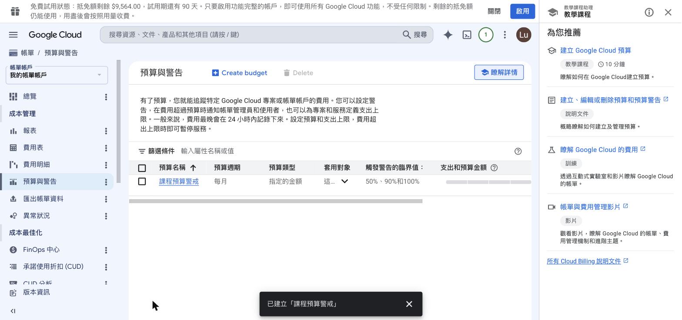Click the Create budget button
The height and width of the screenshot is (320, 682).
240,73
